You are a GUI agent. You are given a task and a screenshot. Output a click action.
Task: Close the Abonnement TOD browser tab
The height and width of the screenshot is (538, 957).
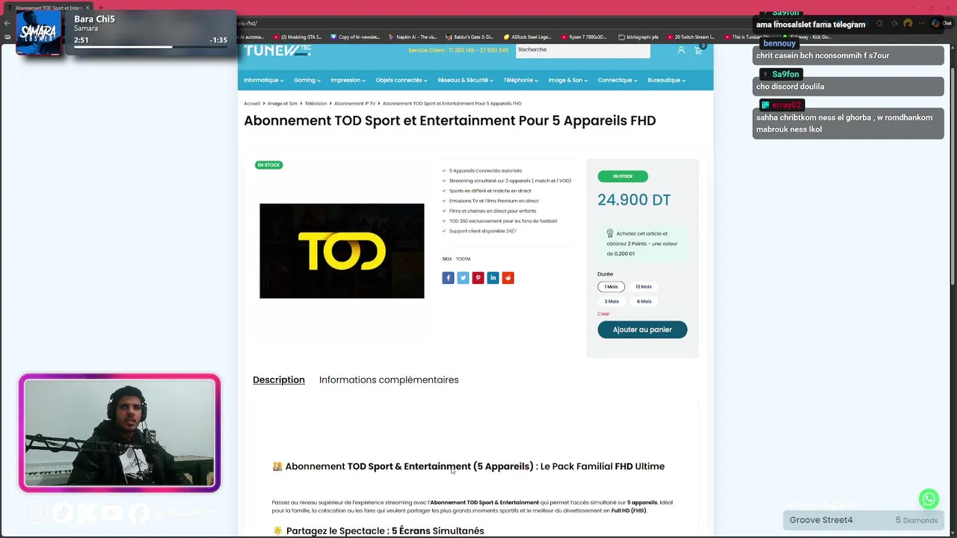tap(87, 7)
